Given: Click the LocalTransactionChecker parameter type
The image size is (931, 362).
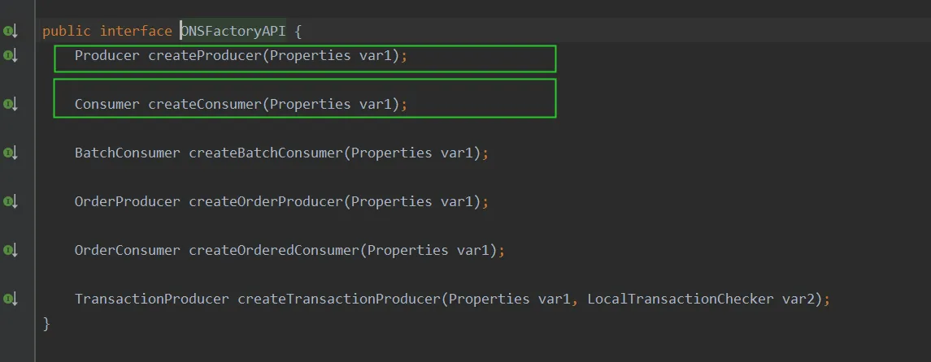Looking at the screenshot, I should pos(680,299).
